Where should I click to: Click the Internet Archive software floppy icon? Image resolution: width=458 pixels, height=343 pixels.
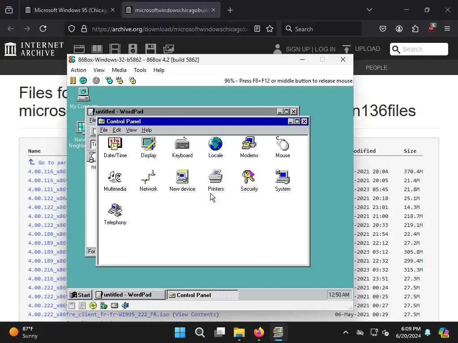[150, 49]
